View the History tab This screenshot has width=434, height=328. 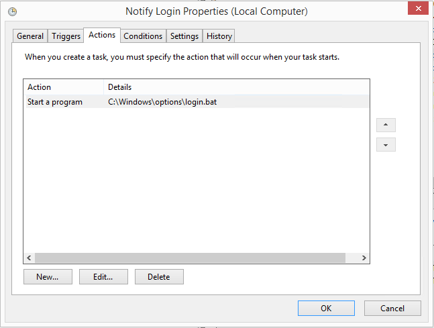click(219, 36)
